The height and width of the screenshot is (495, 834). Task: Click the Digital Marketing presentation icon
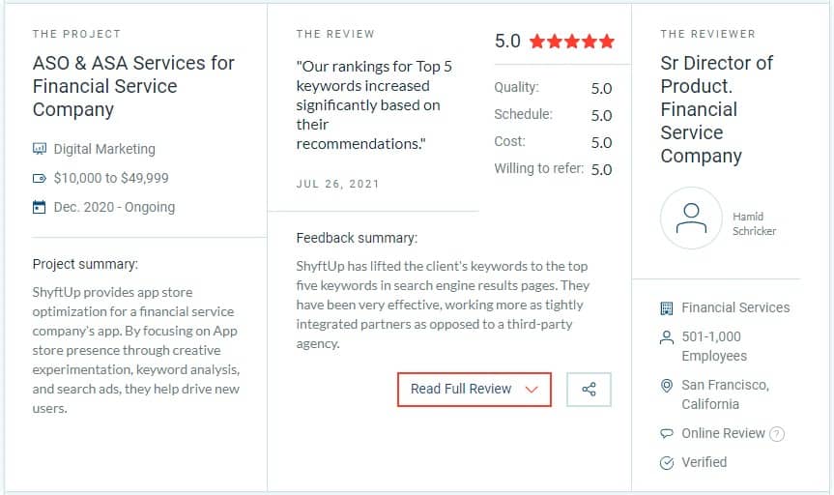point(40,149)
